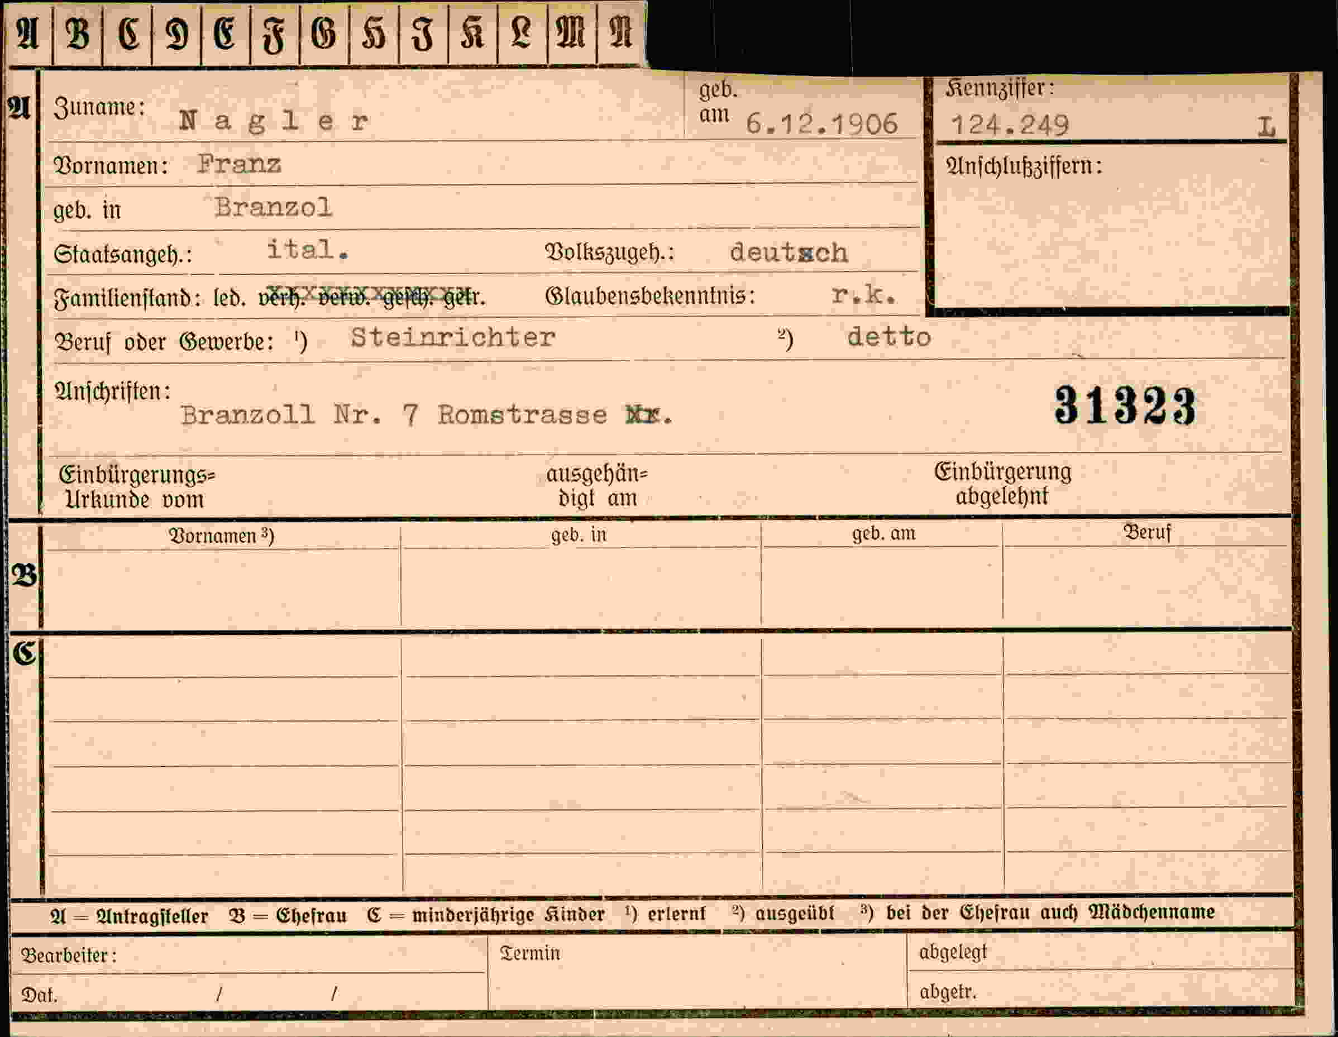The width and height of the screenshot is (1338, 1037).
Task: Select the index tab letter B
Action: click(x=78, y=33)
